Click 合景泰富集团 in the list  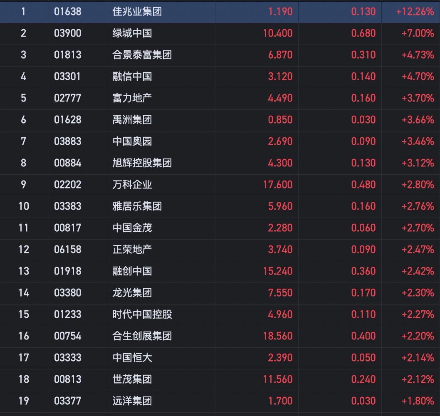click(x=142, y=55)
